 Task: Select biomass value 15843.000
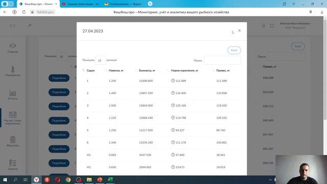[146, 106]
